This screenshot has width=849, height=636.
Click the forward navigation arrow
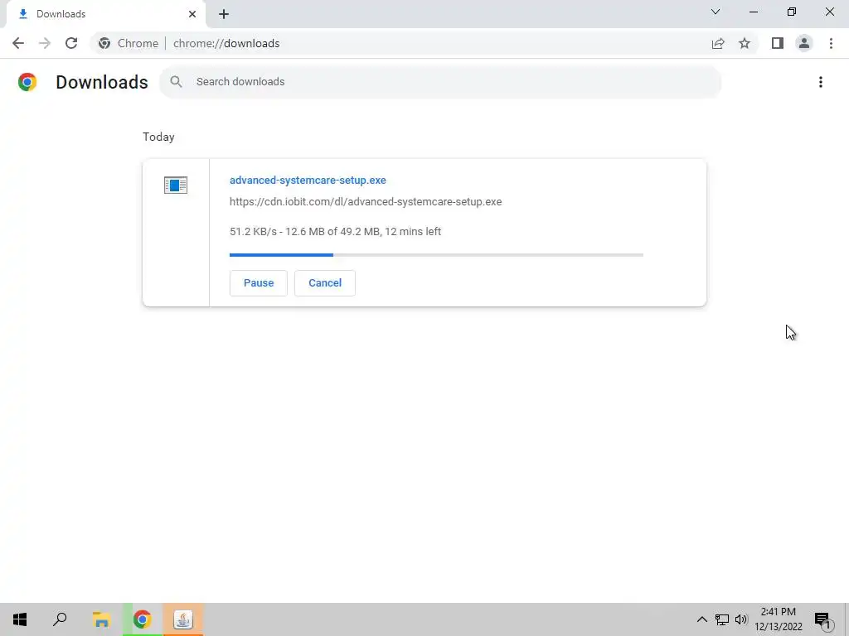[x=45, y=43]
